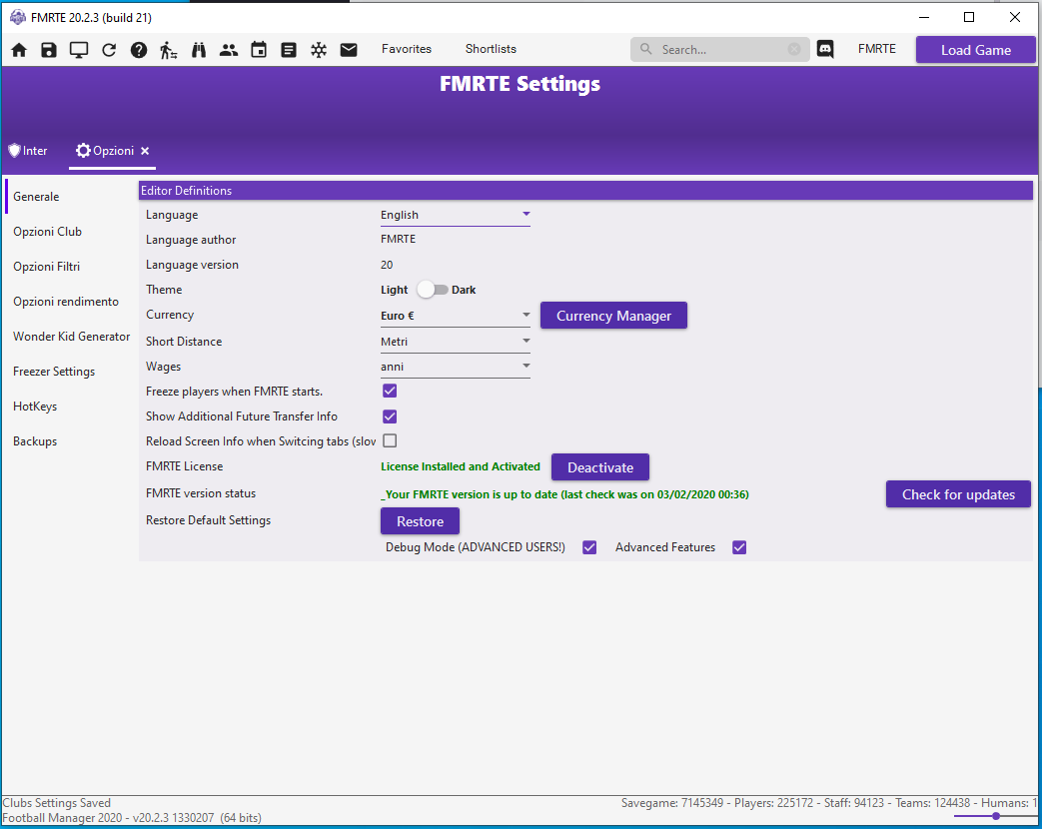Open the Currency dropdown showing Euro €
The width and height of the screenshot is (1042, 829).
point(456,316)
